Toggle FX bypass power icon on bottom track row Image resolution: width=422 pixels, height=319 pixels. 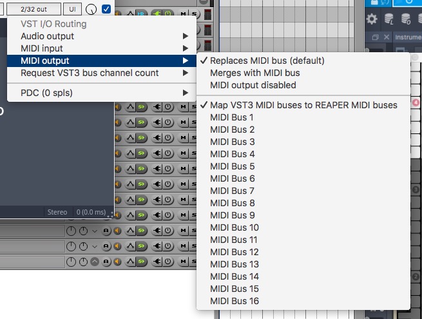pos(168,262)
